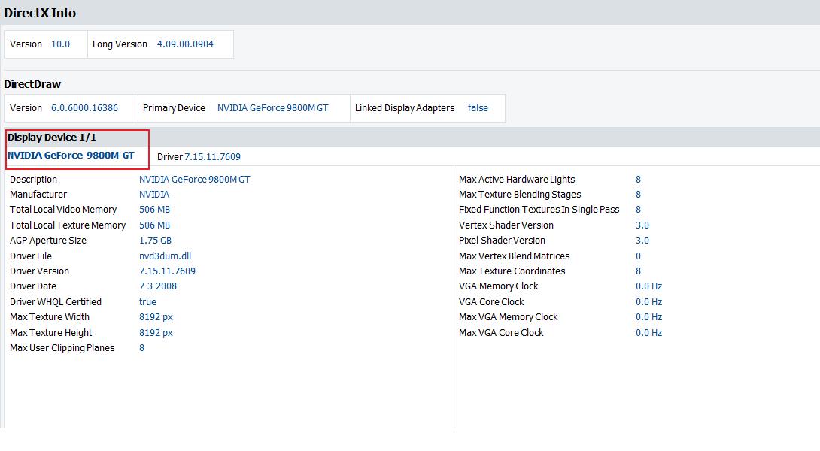This screenshot has height=451, width=820.
Task: Click Max Active Hardware Lights value 8
Action: (638, 179)
